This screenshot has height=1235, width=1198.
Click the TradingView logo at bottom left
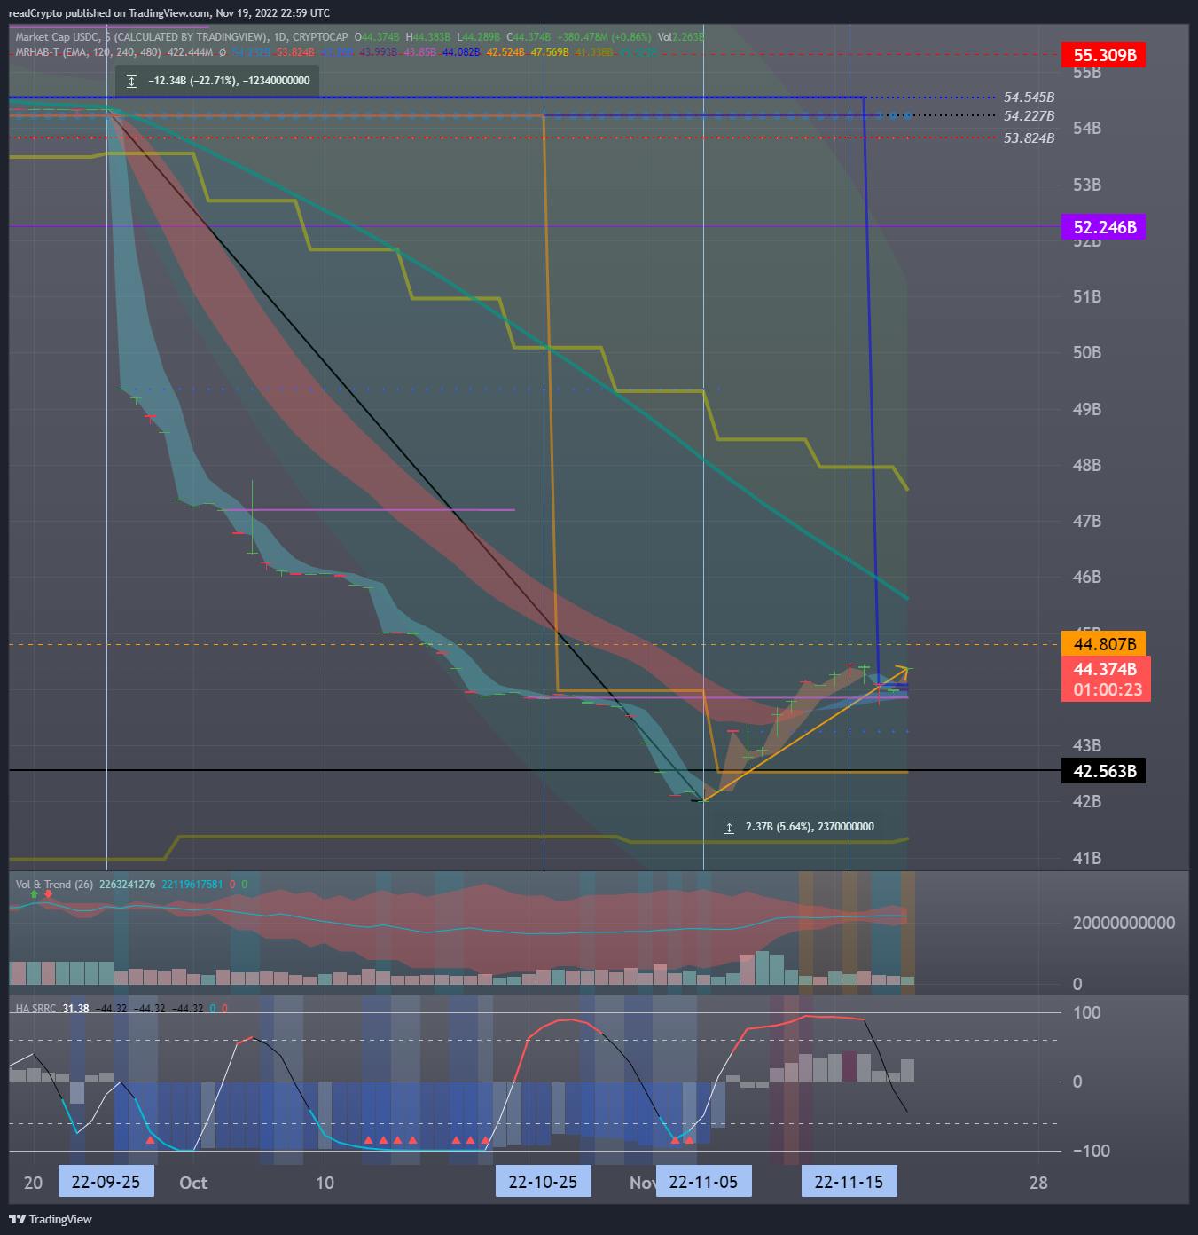click(51, 1219)
